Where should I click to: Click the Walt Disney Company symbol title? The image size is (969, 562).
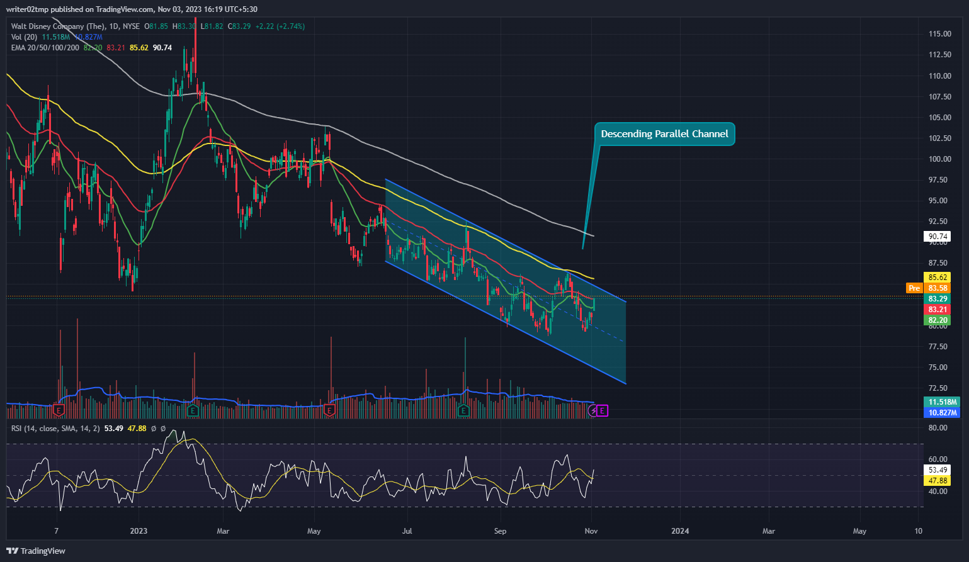coord(58,26)
